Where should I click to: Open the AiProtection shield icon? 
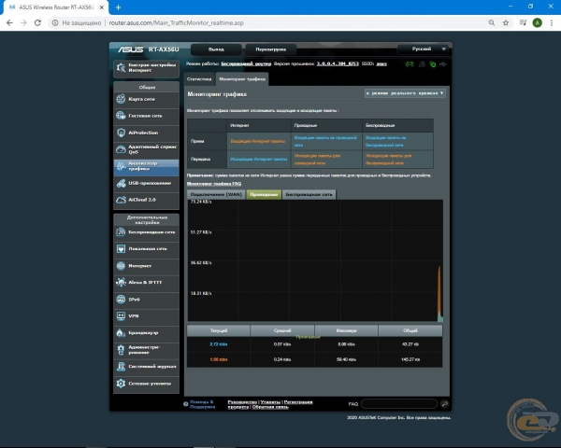[121, 133]
